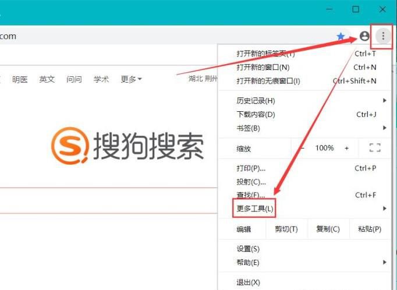Click the blue bookmark star icon
Viewport: 397px width, 290px height.
point(341,37)
